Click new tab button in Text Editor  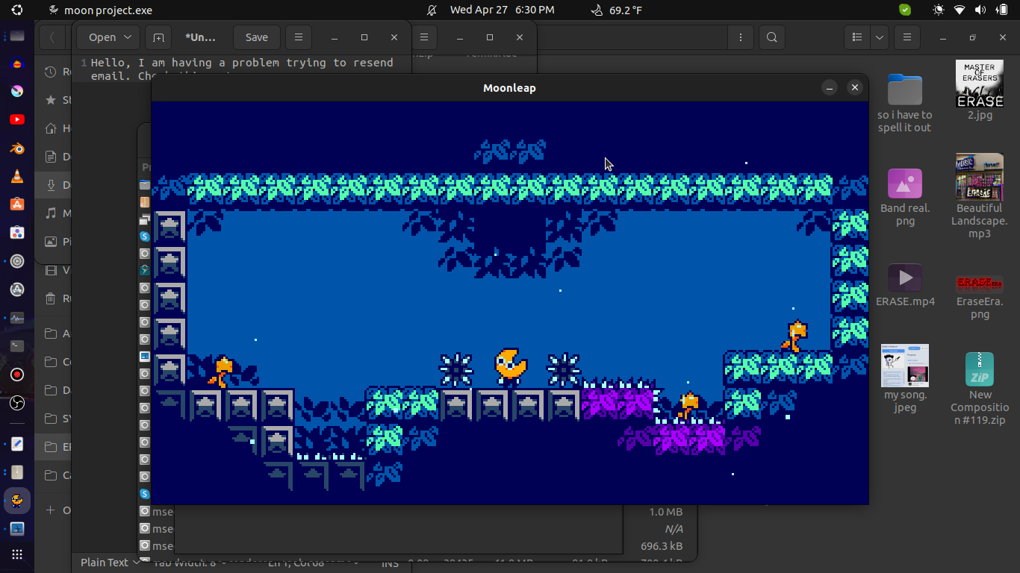158,37
